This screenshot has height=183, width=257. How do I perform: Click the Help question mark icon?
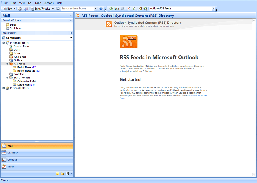101,9
